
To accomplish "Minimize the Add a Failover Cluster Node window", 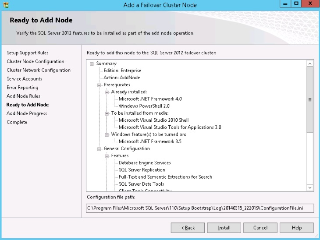I will tap(285, 4).
